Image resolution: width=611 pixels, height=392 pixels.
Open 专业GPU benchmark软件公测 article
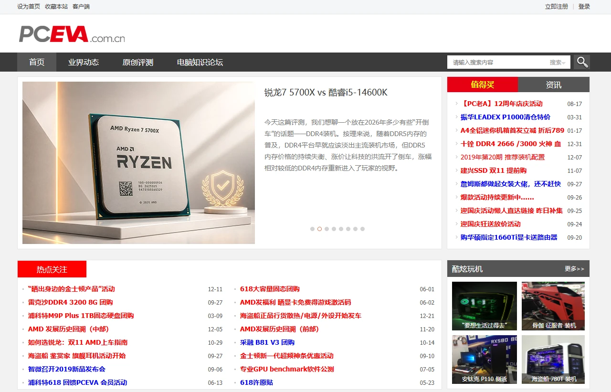pyautogui.click(x=287, y=369)
